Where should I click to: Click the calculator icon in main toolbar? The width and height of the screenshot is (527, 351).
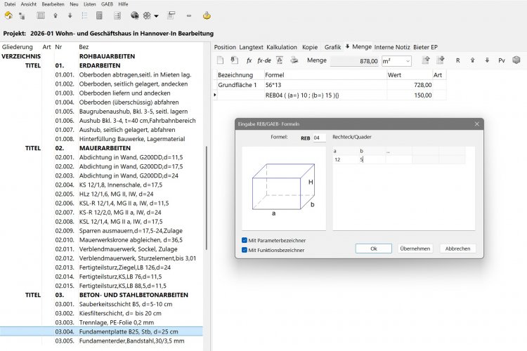(x=99, y=15)
